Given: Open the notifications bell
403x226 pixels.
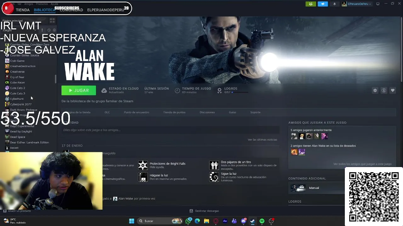Looking at the screenshot, I should 334,4.
